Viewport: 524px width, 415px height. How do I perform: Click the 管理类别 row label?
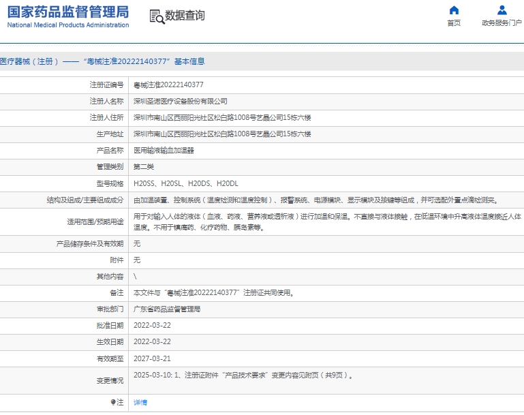click(x=110, y=167)
